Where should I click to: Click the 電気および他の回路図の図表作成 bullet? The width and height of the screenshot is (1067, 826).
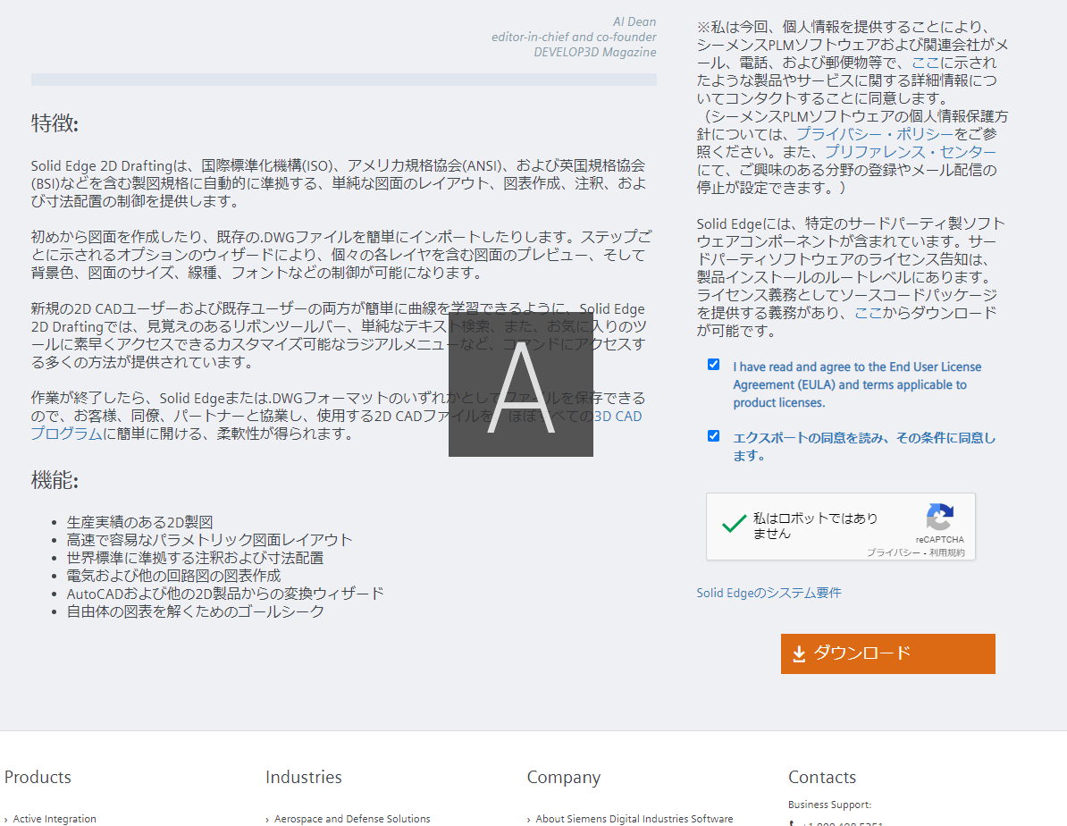(x=173, y=576)
